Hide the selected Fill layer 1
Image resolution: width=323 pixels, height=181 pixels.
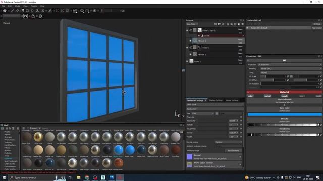190,41
